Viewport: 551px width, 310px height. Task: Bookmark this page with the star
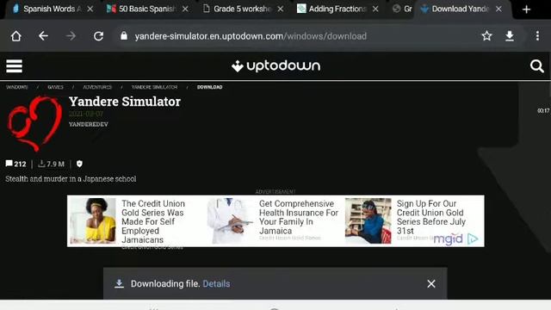tap(486, 36)
